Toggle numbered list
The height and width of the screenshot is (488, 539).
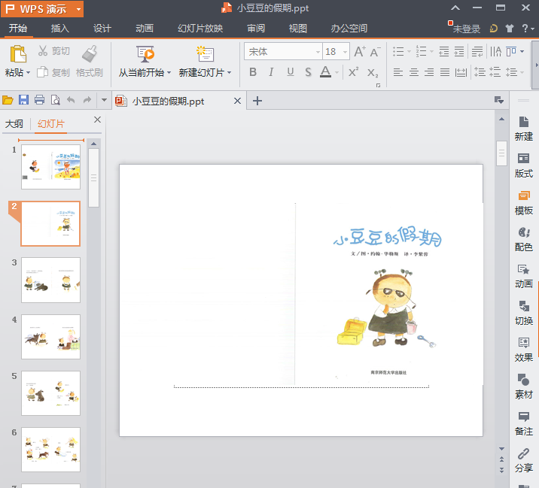click(x=421, y=52)
